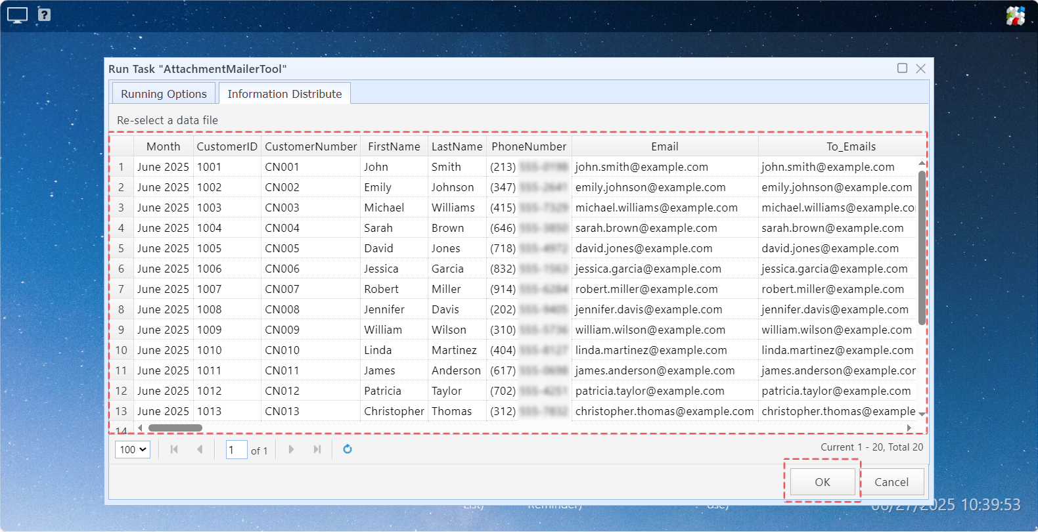Select CustomerID cell 1003
This screenshot has height=532, width=1038.
tap(227, 208)
